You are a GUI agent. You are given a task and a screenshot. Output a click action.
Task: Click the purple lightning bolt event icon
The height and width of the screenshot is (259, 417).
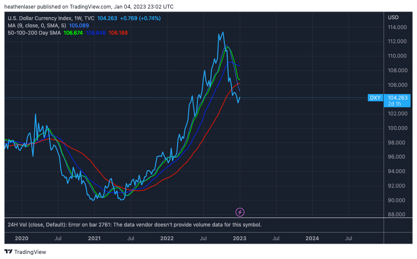(240, 212)
